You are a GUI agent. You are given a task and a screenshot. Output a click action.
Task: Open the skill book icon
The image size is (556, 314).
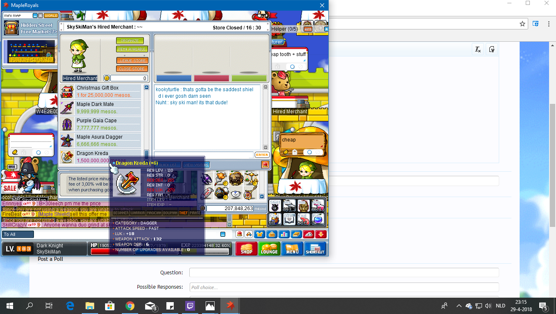coord(296,234)
